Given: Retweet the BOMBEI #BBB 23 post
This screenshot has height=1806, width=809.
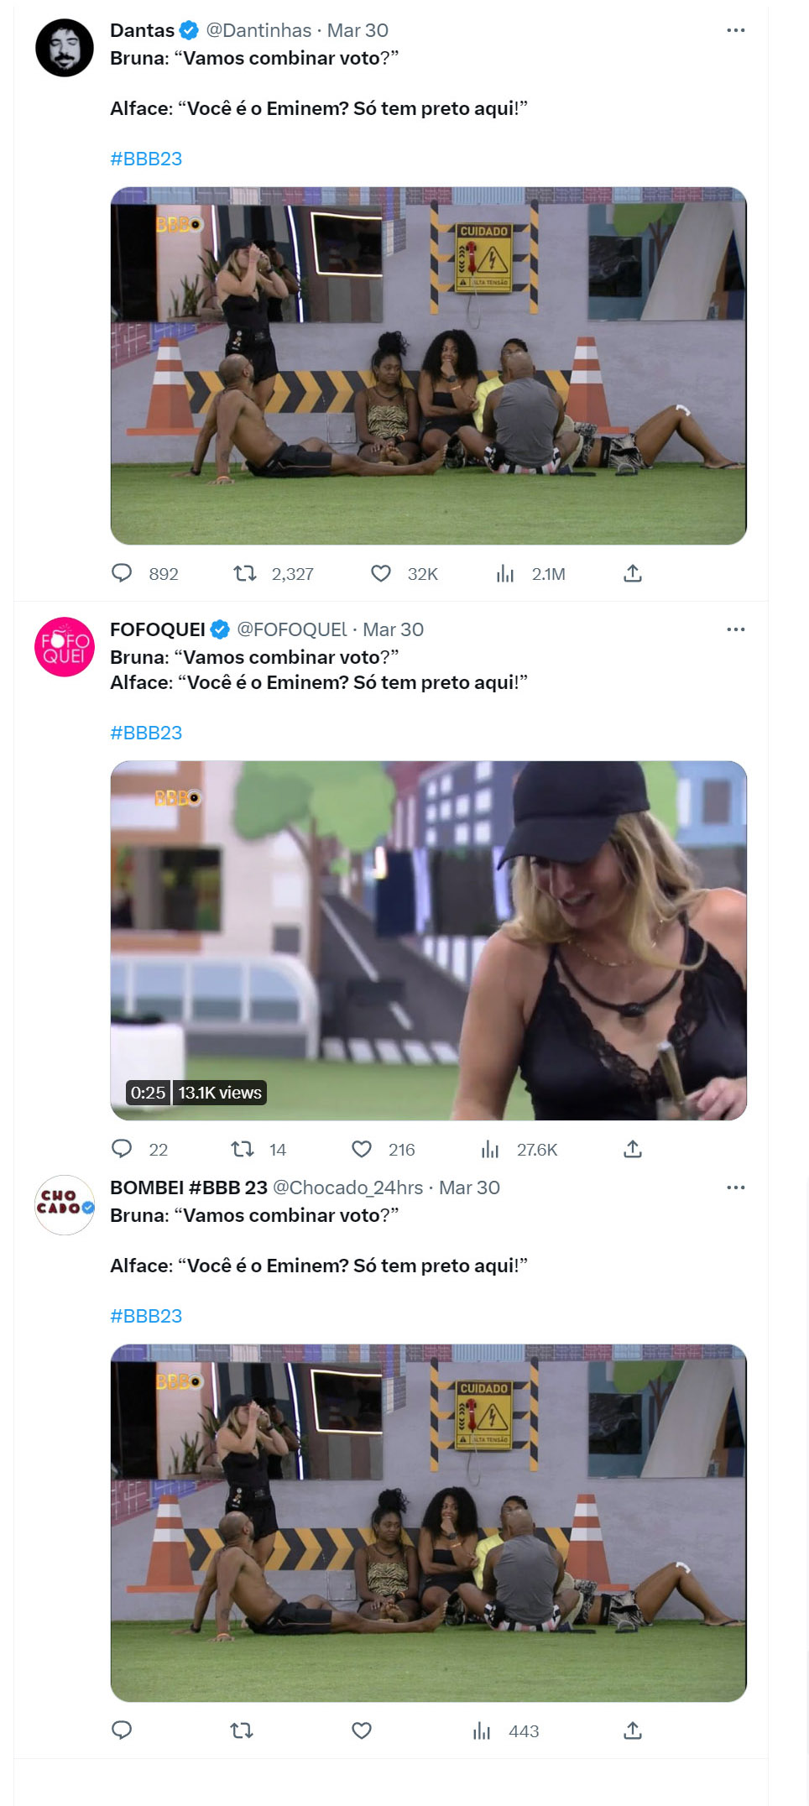Looking at the screenshot, I should tap(243, 1730).
